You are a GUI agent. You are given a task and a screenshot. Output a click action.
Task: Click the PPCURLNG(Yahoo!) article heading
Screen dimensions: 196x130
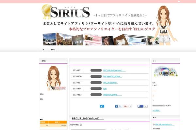point(88,118)
